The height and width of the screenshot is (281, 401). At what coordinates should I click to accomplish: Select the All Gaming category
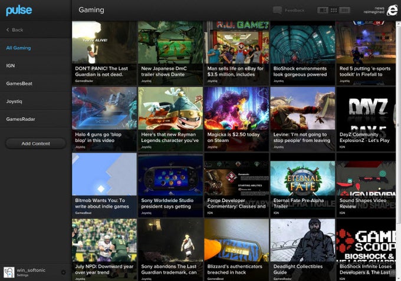tap(18, 48)
